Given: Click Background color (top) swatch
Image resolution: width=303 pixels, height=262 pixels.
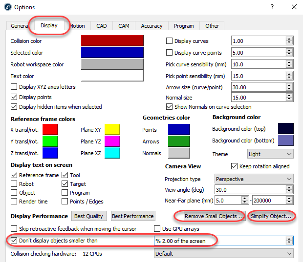Looking at the screenshot, I should point(285,129).
